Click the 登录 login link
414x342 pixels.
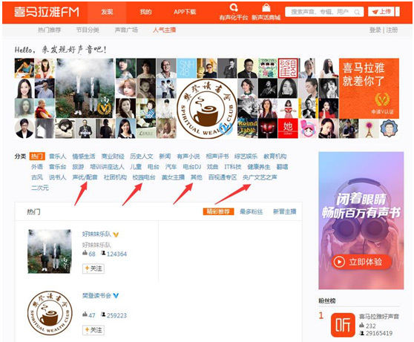375,30
